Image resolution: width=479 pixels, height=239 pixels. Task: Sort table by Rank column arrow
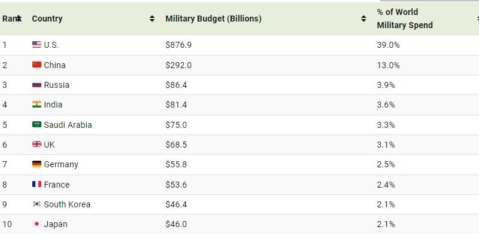[19, 19]
